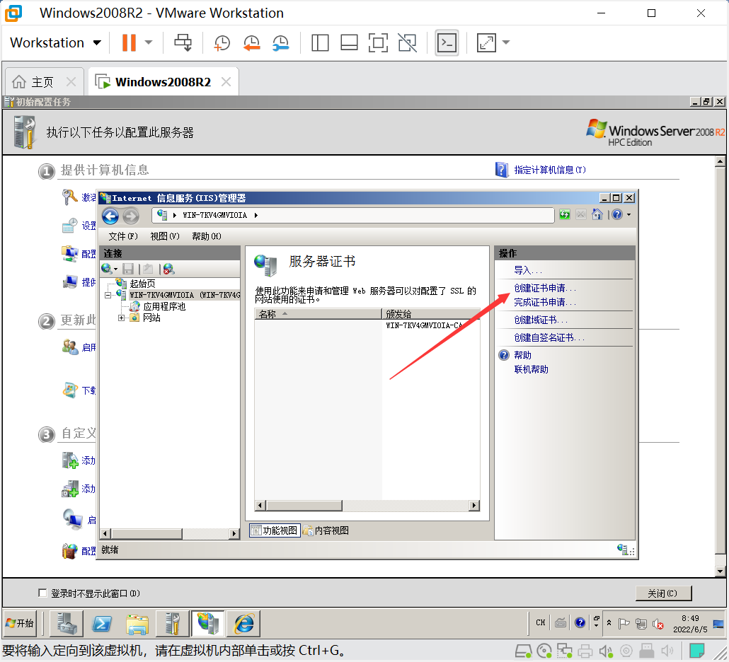Image resolution: width=729 pixels, height=662 pixels.
Task: Click the 关闭(C) button
Action: click(x=663, y=593)
